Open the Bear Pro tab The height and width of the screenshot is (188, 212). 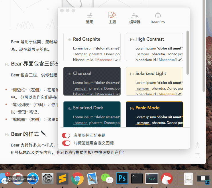[x=158, y=18]
